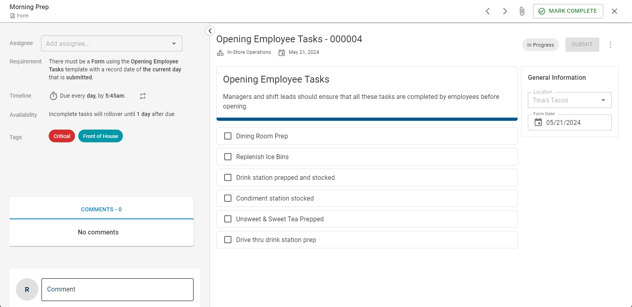
Task: Click the stopwatch icon beside due time
Action: point(53,96)
